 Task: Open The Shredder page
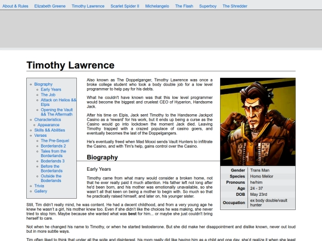click(235, 6)
